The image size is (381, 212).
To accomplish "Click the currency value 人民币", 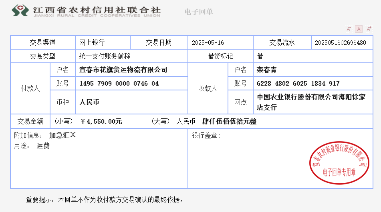I will (89, 102).
